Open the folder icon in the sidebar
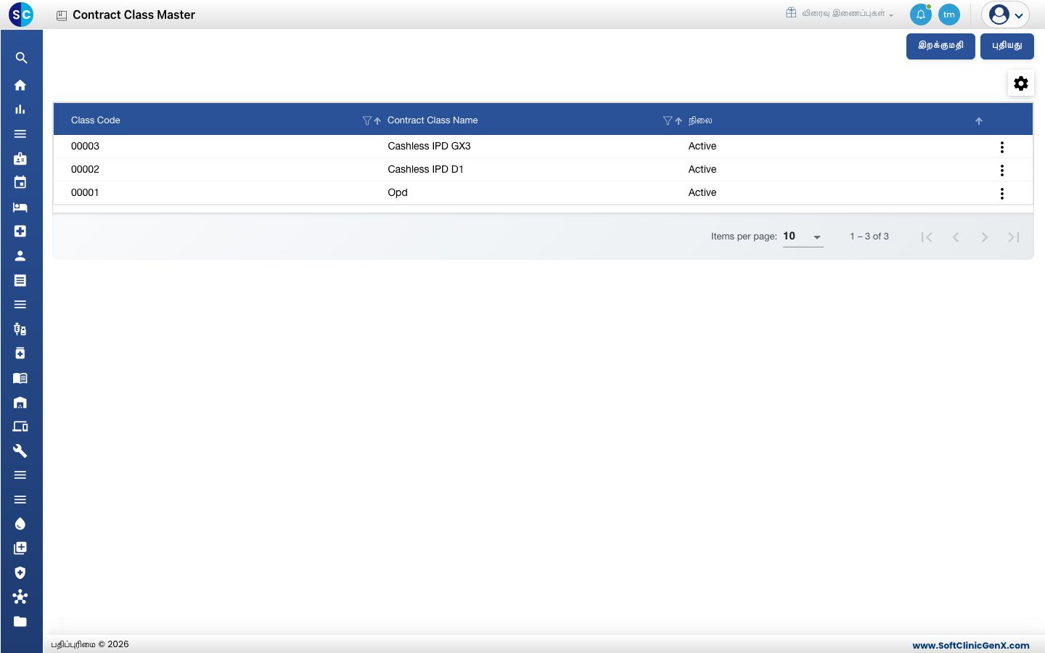1045x653 pixels. click(20, 621)
